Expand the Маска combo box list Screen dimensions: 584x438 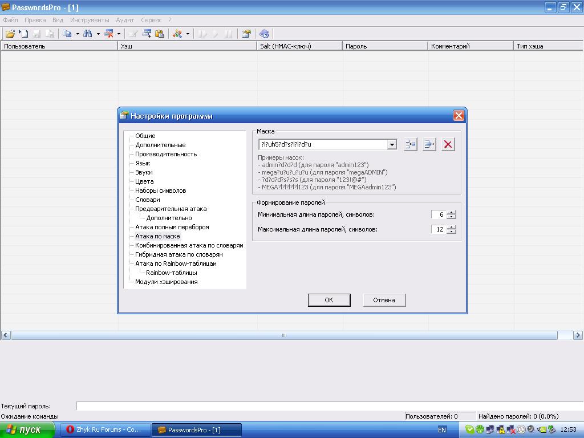point(392,144)
